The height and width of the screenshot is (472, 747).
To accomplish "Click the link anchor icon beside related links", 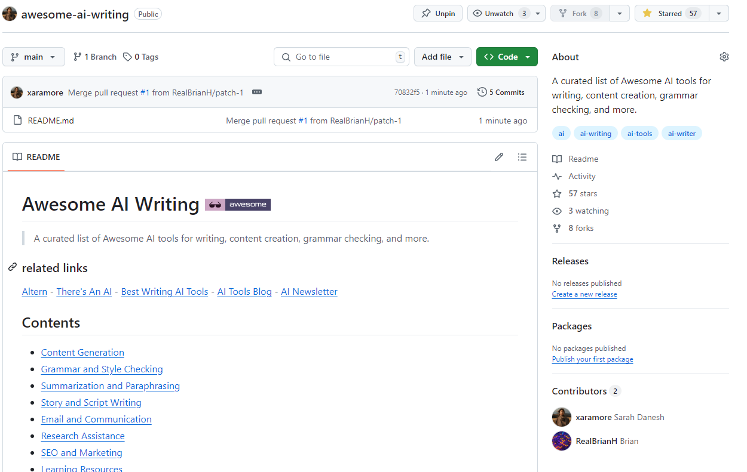I will coord(13,267).
